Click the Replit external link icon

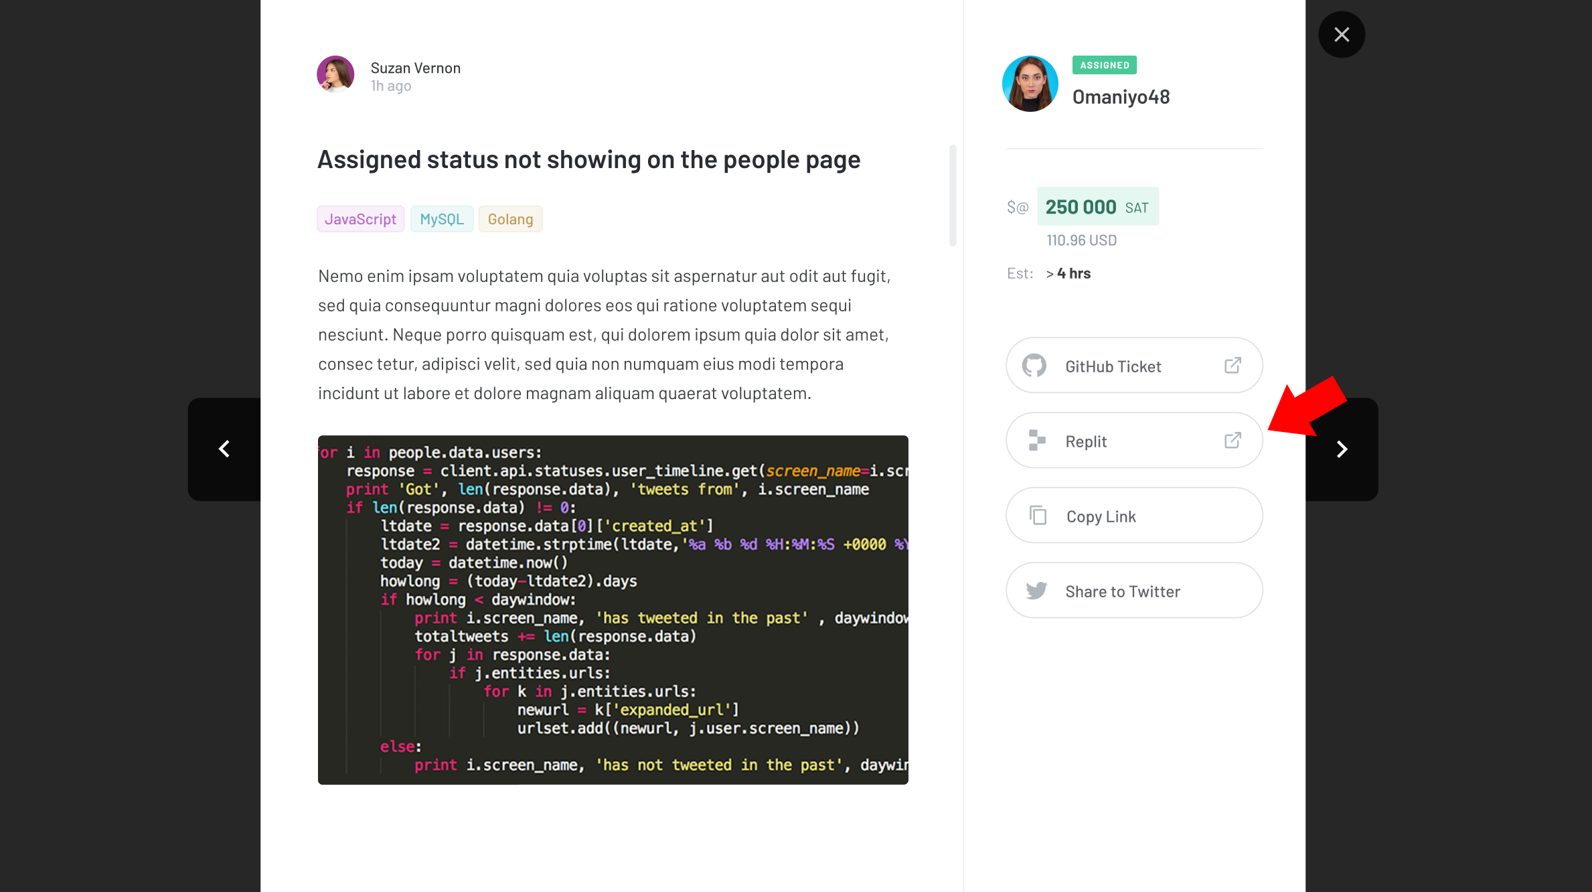coord(1234,440)
